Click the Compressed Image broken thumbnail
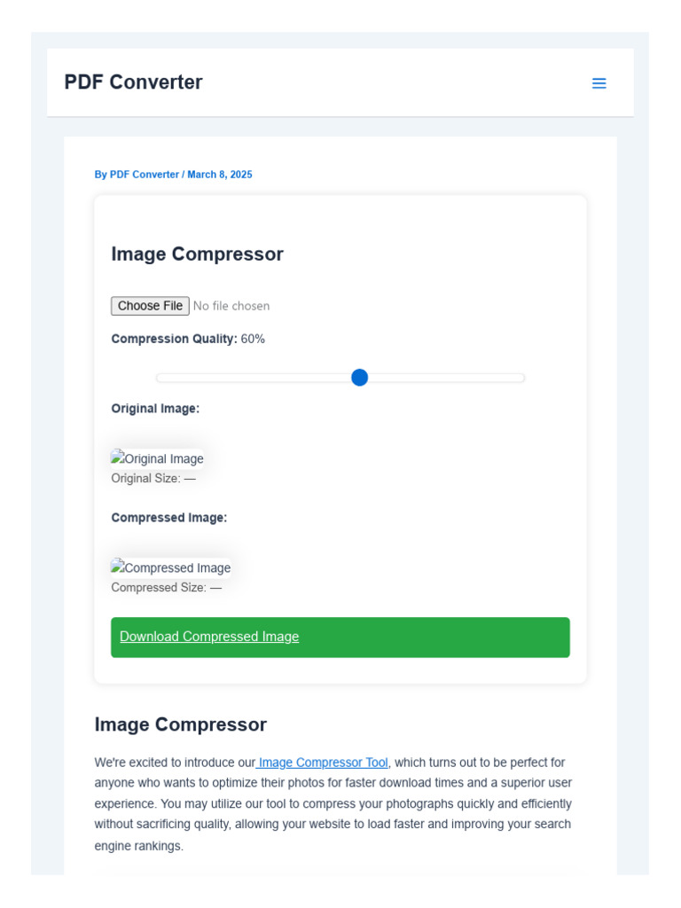This screenshot has width=681, height=908. 171,567
